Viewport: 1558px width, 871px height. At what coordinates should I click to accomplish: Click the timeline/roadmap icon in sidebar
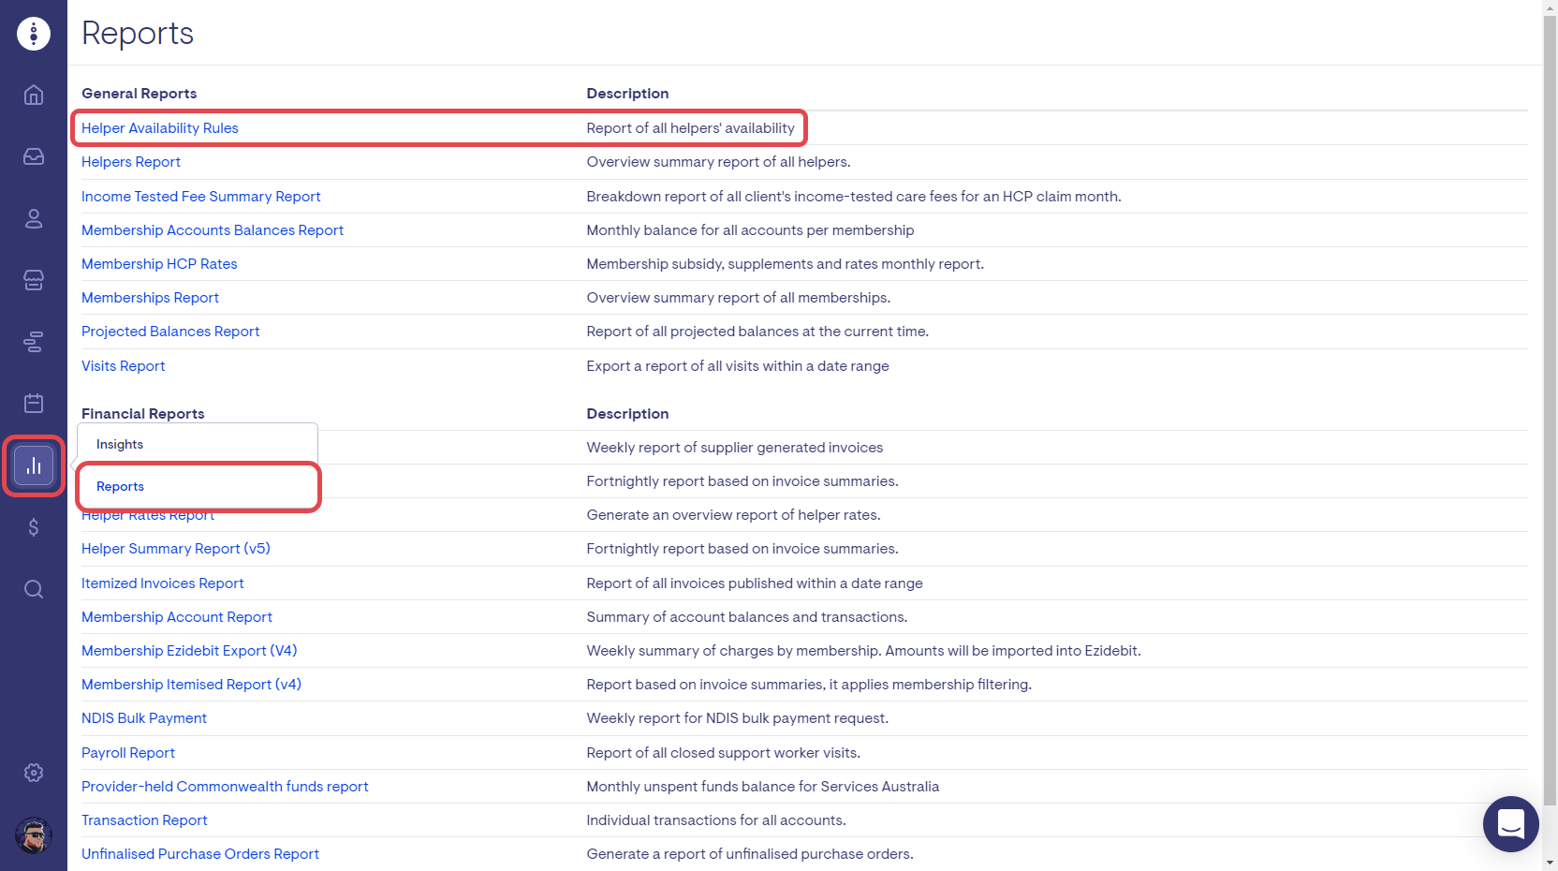(x=34, y=342)
